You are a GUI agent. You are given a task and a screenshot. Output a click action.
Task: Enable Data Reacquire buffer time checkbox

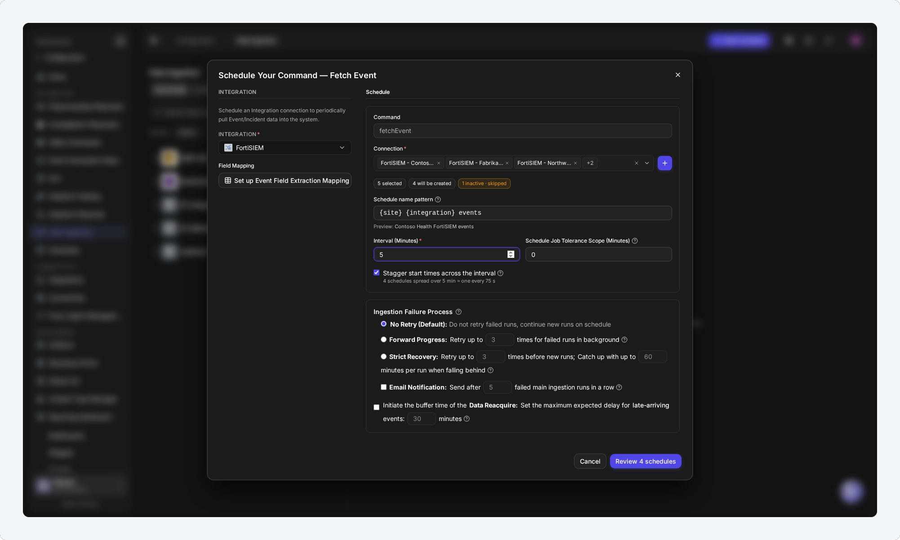coord(377,407)
